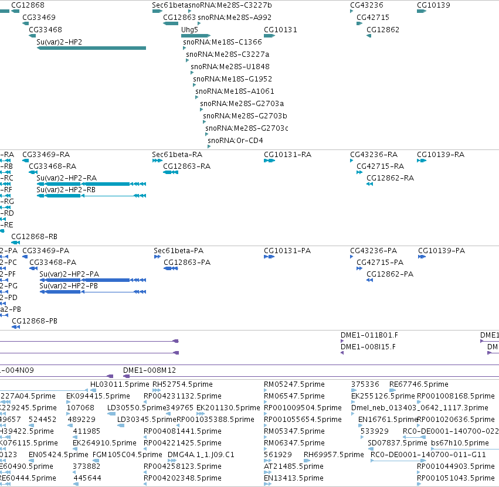Click the bs67h10.5prime EST label

(460, 443)
